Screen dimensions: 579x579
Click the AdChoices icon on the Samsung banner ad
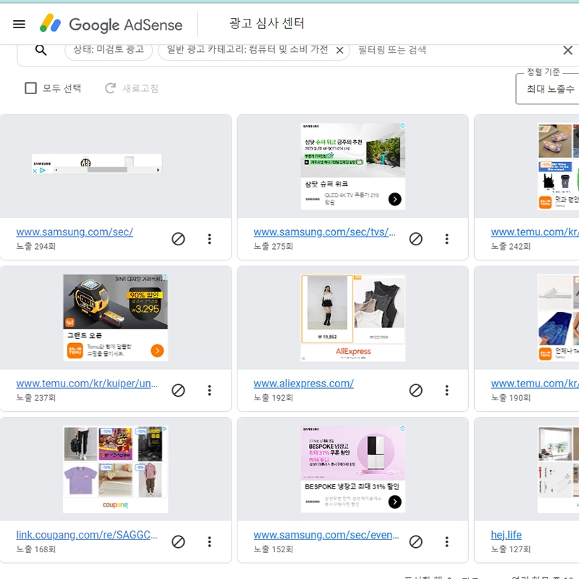[x=43, y=171]
